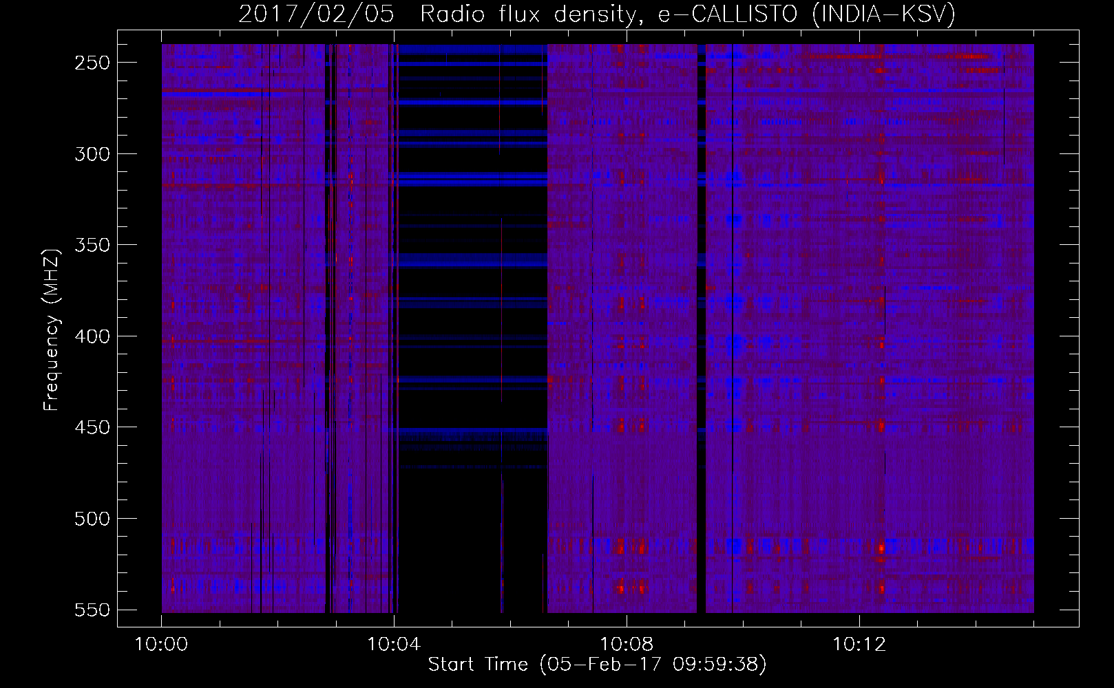Image resolution: width=1114 pixels, height=688 pixels.
Task: Select the date '2017/02/05' in the title
Action: [x=317, y=14]
